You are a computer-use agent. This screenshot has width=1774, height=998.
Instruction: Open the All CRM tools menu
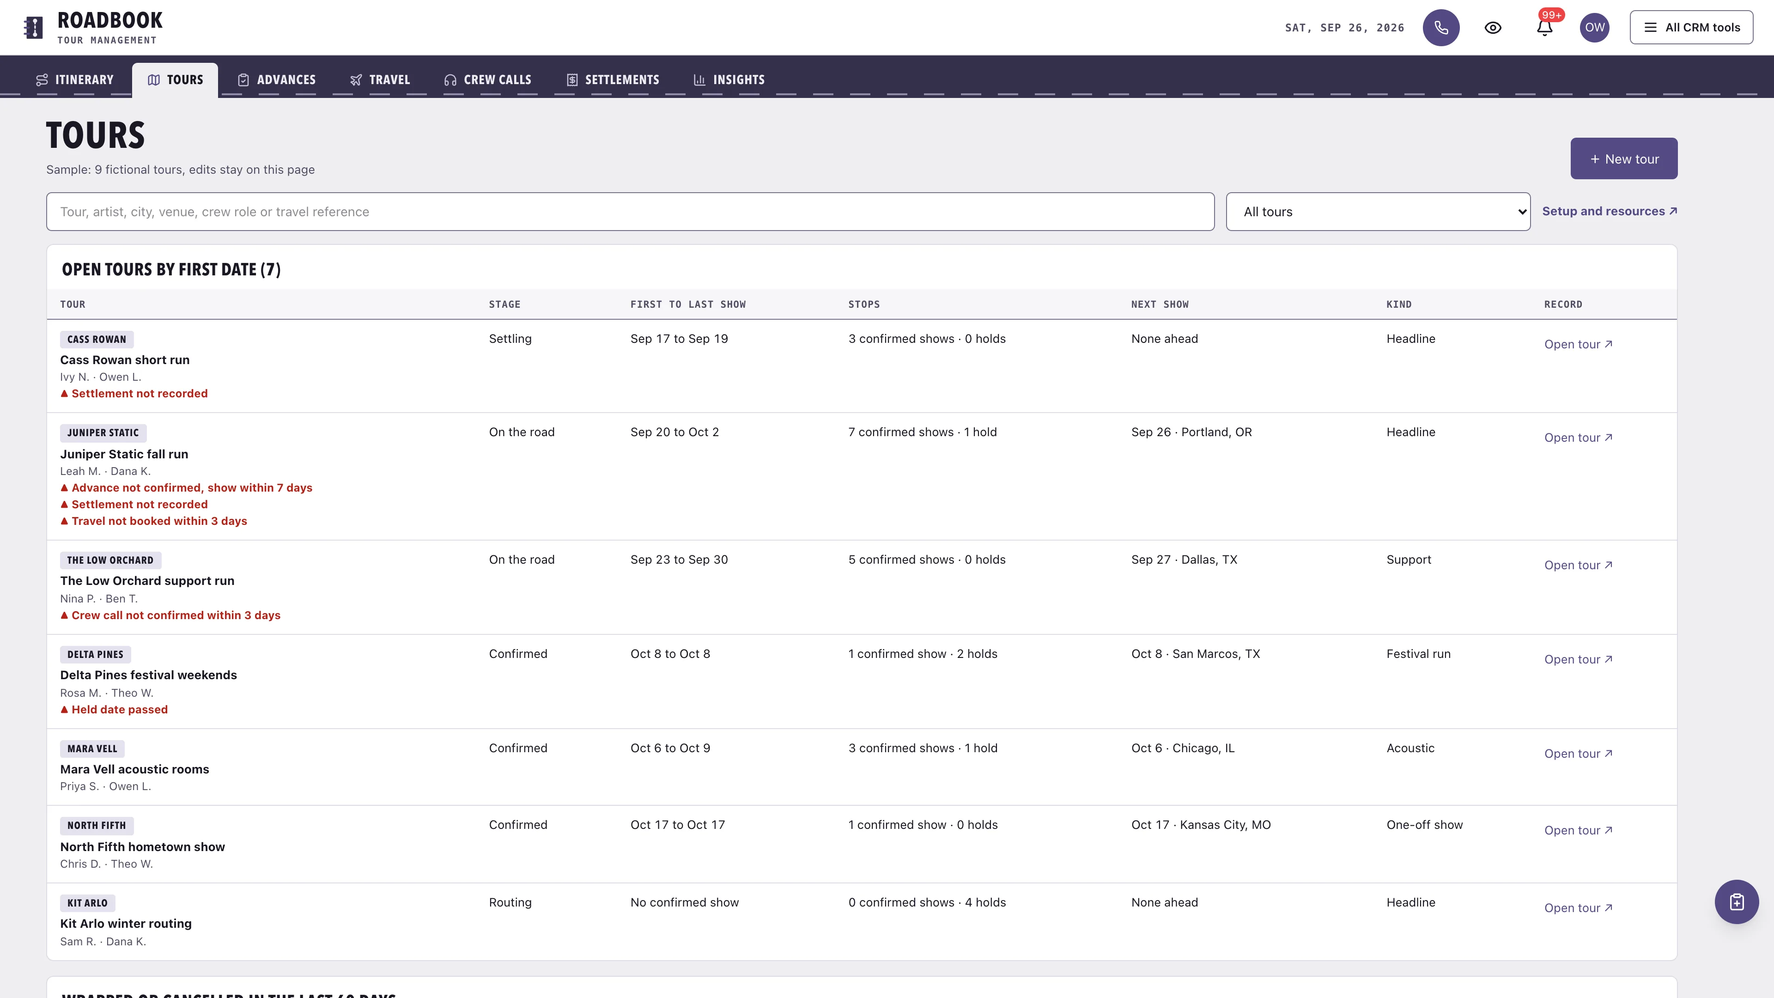(x=1691, y=28)
